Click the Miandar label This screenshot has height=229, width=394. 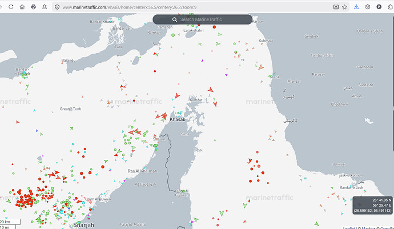pos(294,82)
